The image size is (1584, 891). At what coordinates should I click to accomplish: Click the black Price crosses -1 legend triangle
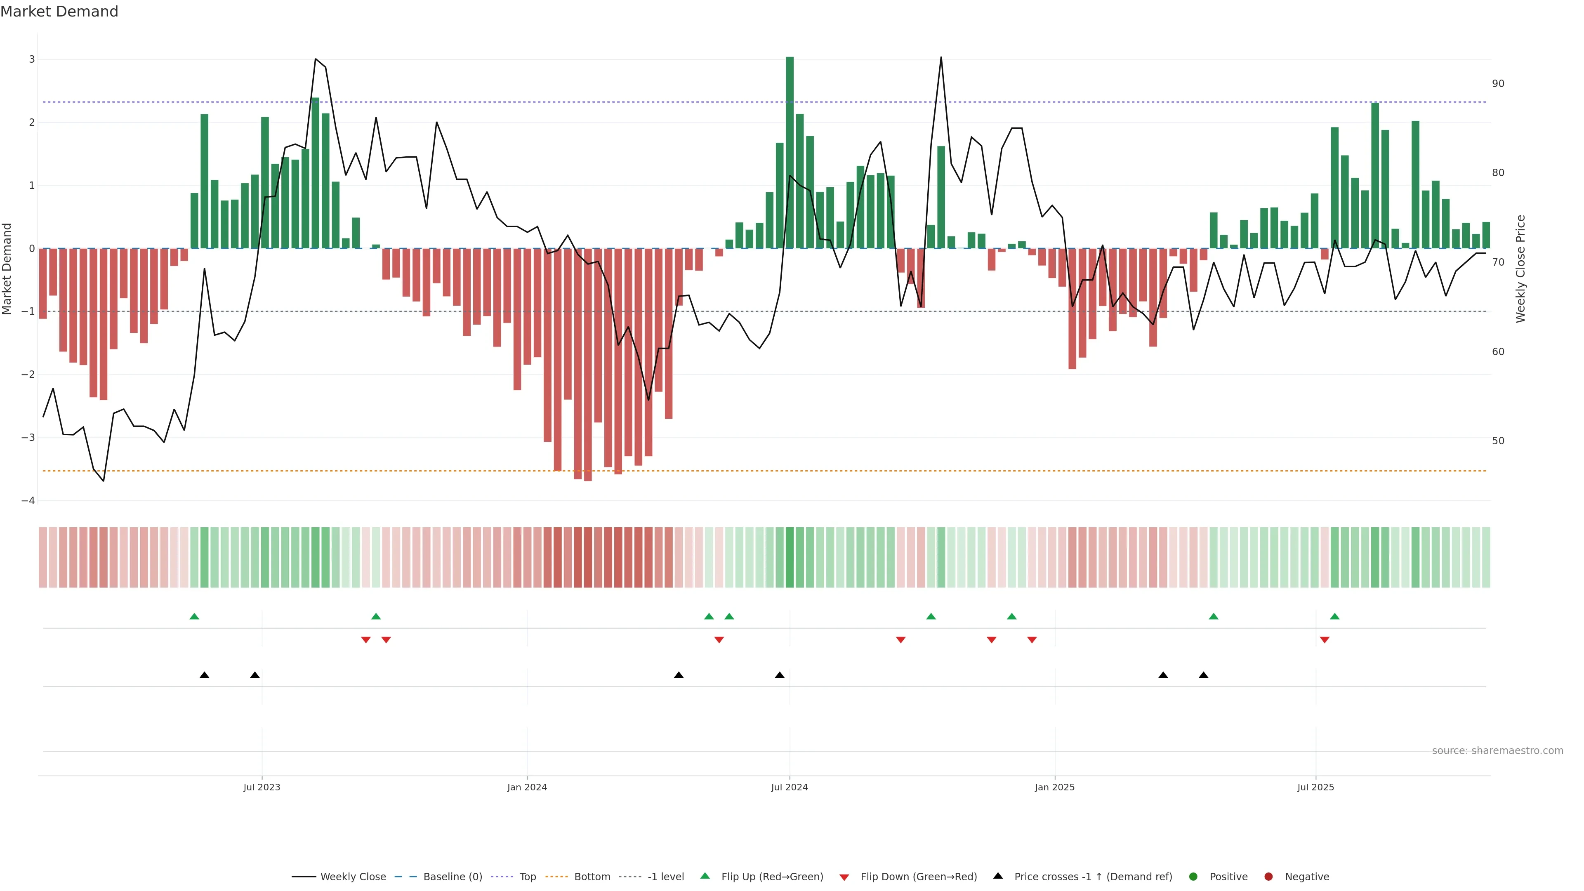[998, 876]
